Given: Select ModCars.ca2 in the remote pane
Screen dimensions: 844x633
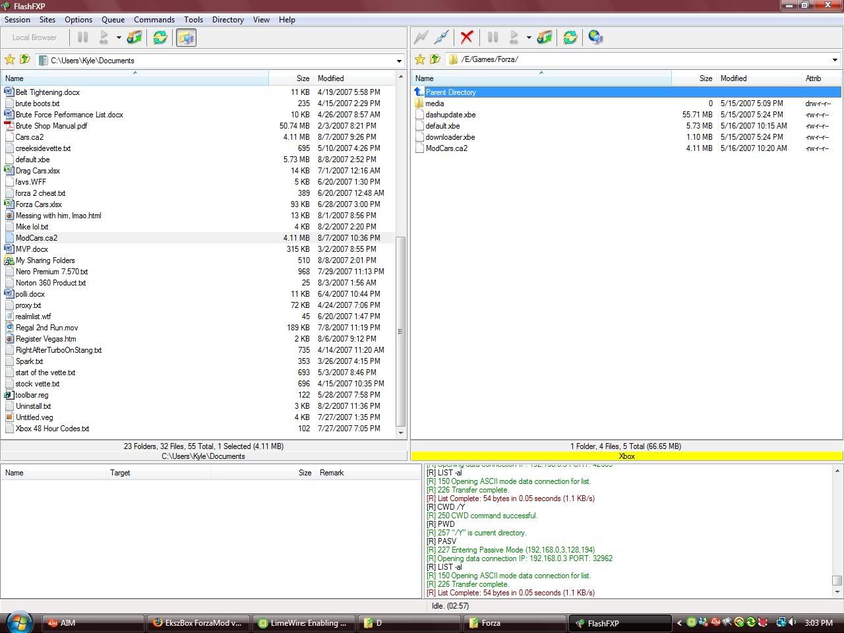Looking at the screenshot, I should pyautogui.click(x=446, y=148).
